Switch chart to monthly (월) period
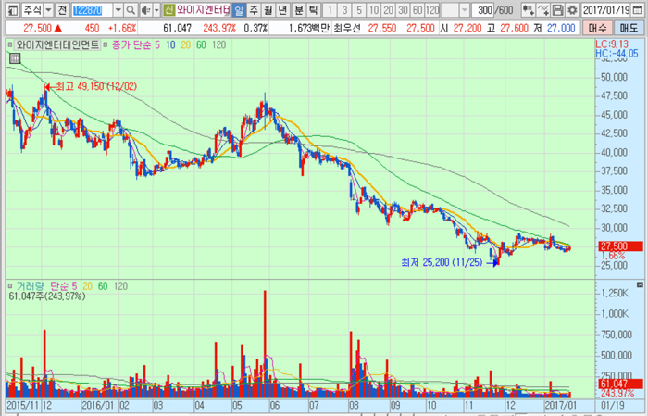648x416 pixels. (x=269, y=9)
